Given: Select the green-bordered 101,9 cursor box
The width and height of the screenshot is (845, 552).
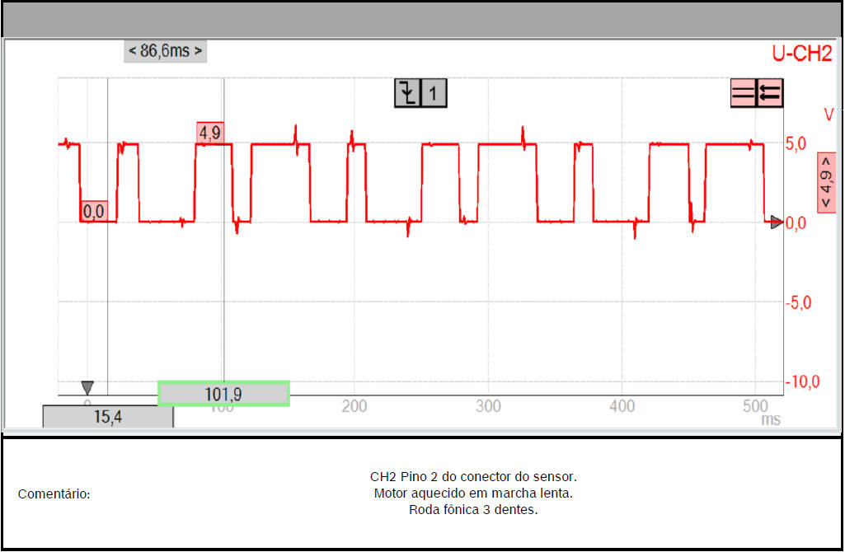Looking at the screenshot, I should [x=223, y=394].
